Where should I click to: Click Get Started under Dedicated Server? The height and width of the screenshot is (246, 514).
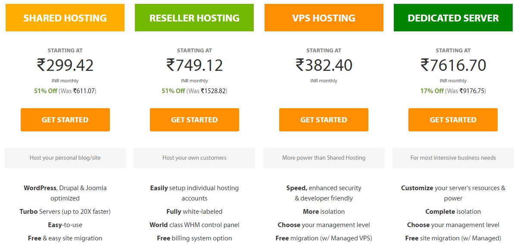point(453,120)
